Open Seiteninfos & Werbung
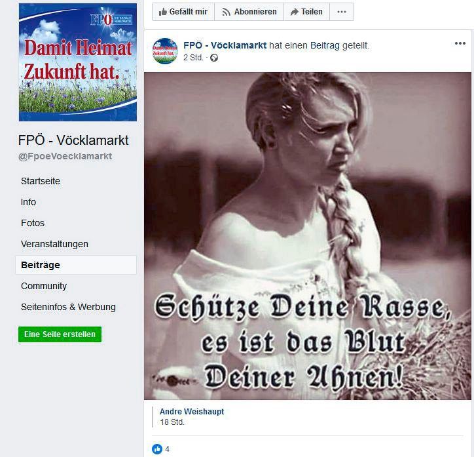This screenshot has width=474, height=457. [68, 307]
